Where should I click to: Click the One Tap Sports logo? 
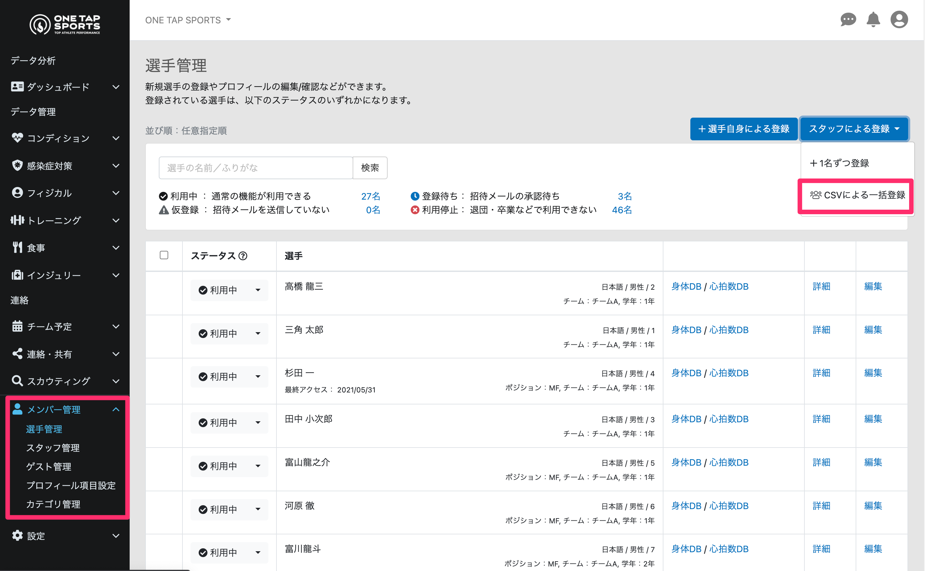point(64,25)
